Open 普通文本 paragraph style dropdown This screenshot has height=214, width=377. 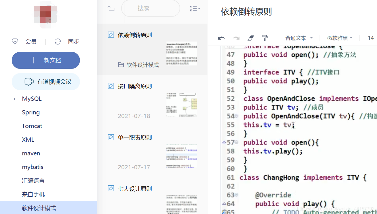[299, 38]
